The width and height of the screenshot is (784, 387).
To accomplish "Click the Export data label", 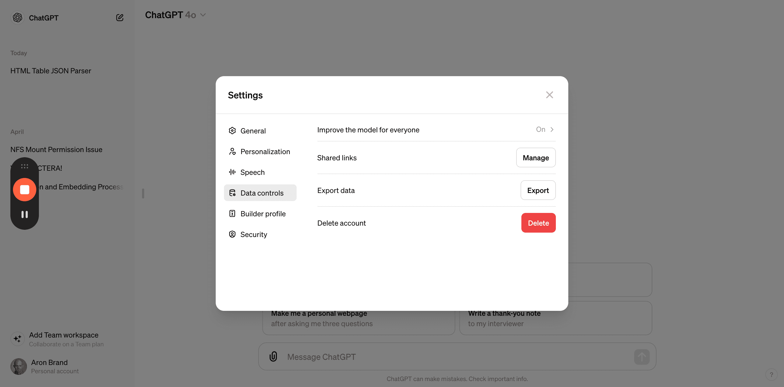I will [336, 190].
